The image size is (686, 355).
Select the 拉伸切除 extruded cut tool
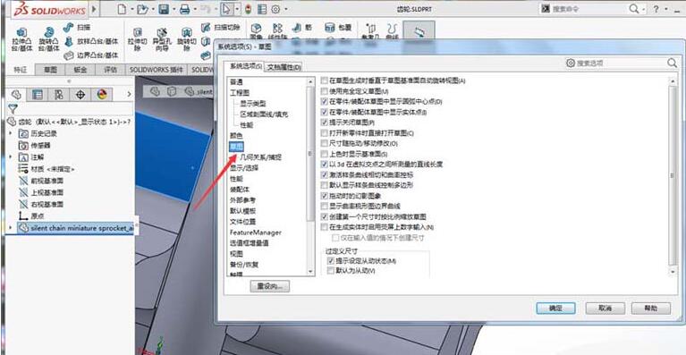137,39
